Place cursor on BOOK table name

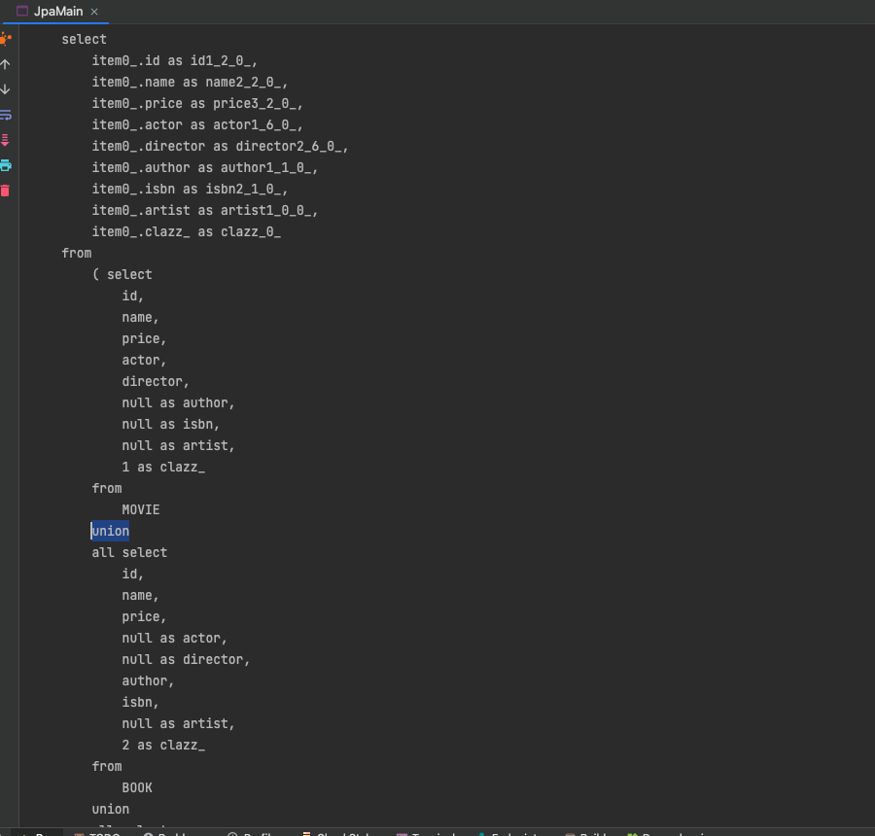pyautogui.click(x=137, y=787)
